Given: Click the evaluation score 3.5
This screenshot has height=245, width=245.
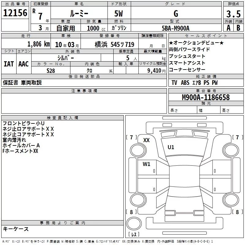Looking at the screenshot, I should point(233,14).
